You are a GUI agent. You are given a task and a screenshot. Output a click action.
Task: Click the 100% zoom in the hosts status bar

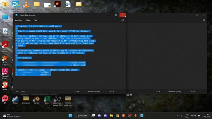pyautogui.click(x=77, y=92)
